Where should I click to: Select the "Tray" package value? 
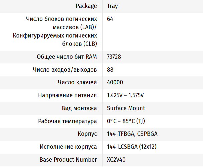[x=112, y=6]
